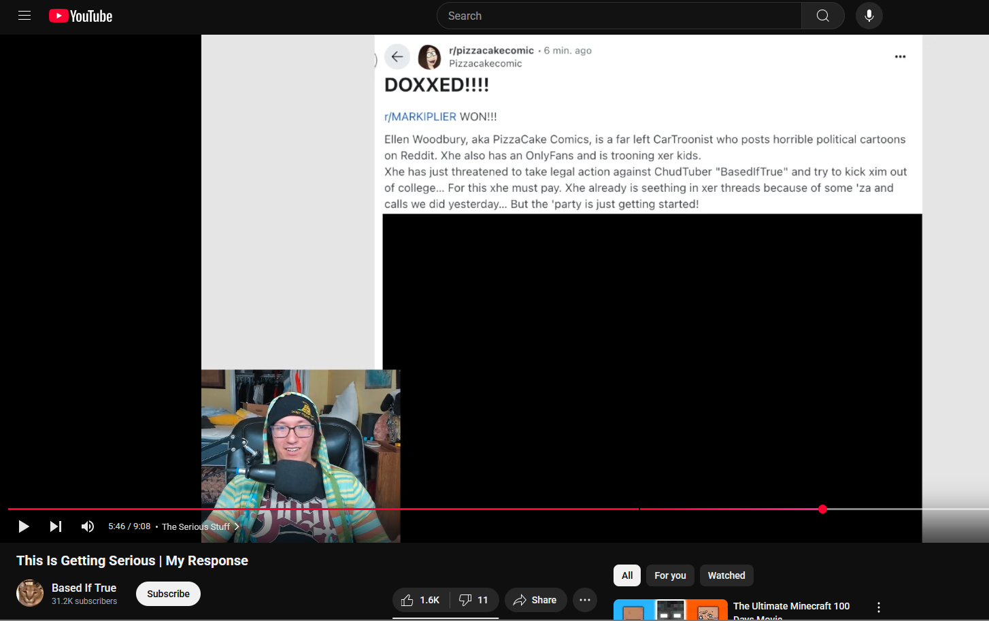
Task: Click the magnifier search button
Action: click(823, 16)
